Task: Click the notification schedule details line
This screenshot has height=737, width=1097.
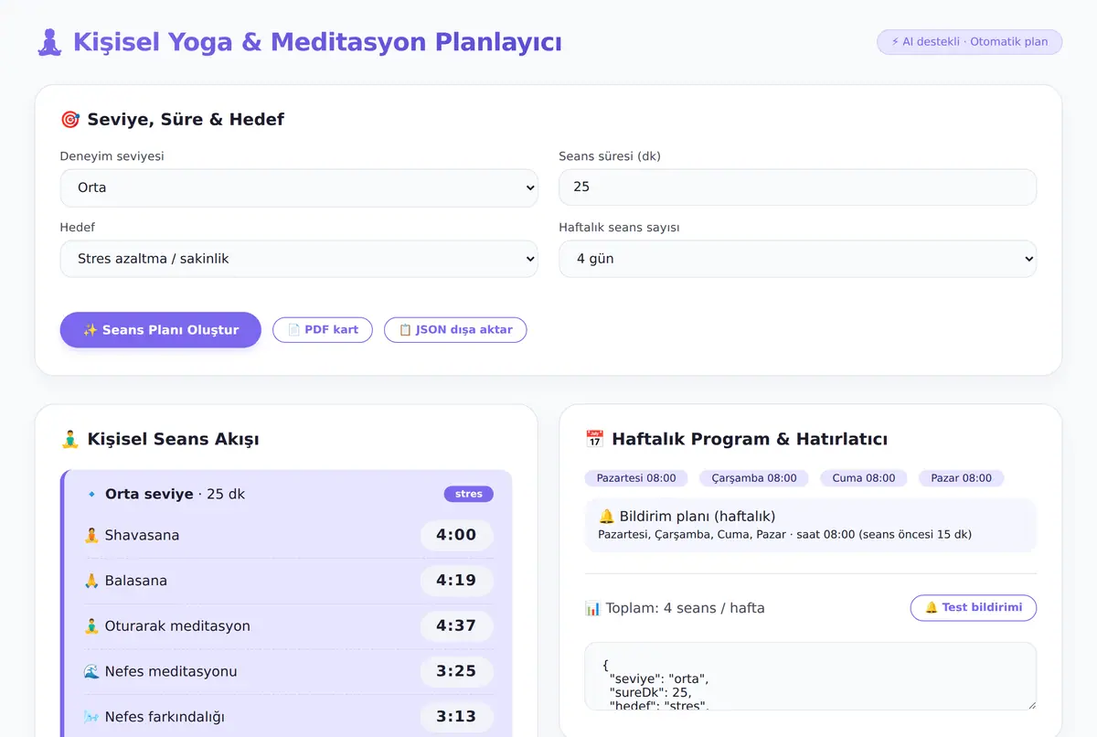Action: [x=784, y=535]
